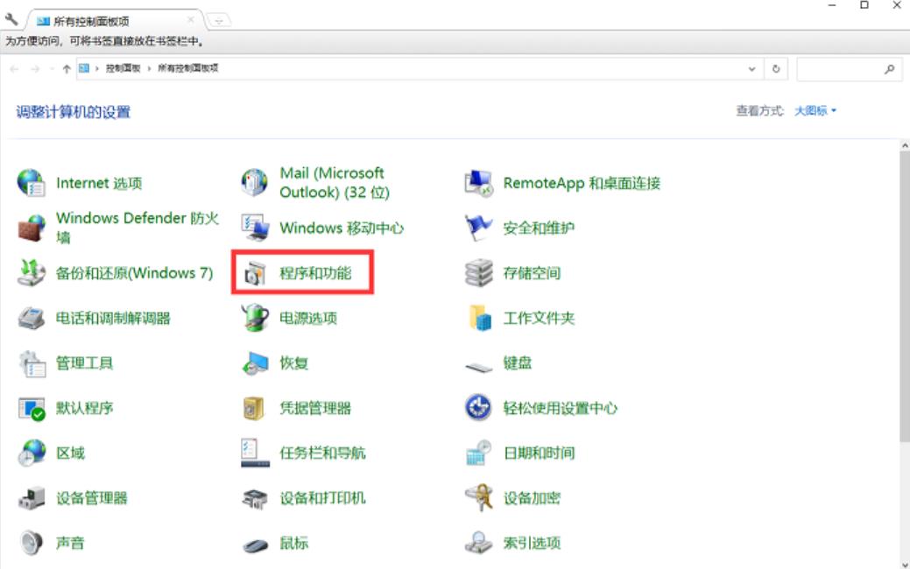
Task: Click the search magnifier icon
Action: click(889, 69)
